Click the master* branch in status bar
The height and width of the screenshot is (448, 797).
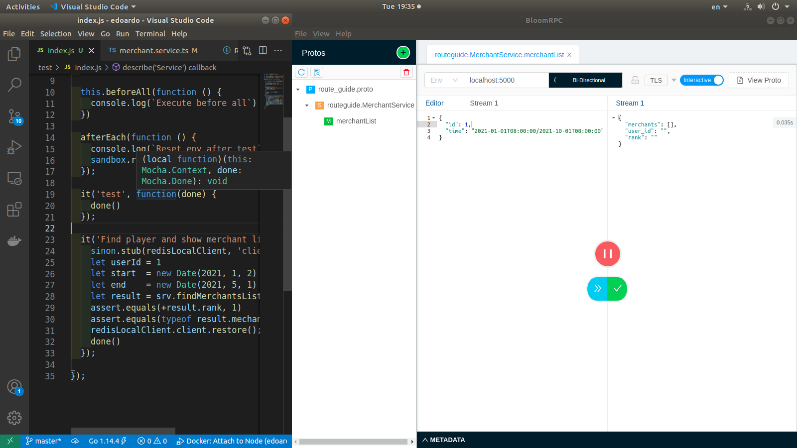pyautogui.click(x=43, y=441)
